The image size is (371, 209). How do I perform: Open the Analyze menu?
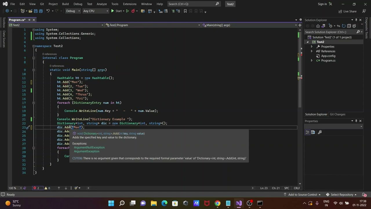click(102, 4)
